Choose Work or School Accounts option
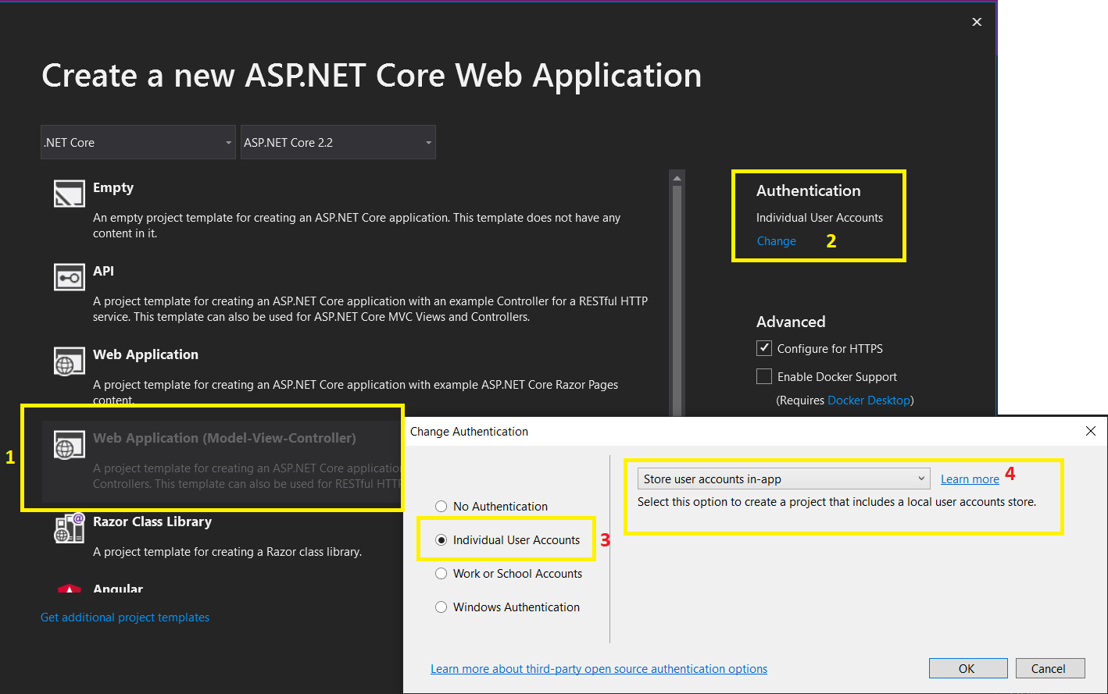 coord(441,573)
